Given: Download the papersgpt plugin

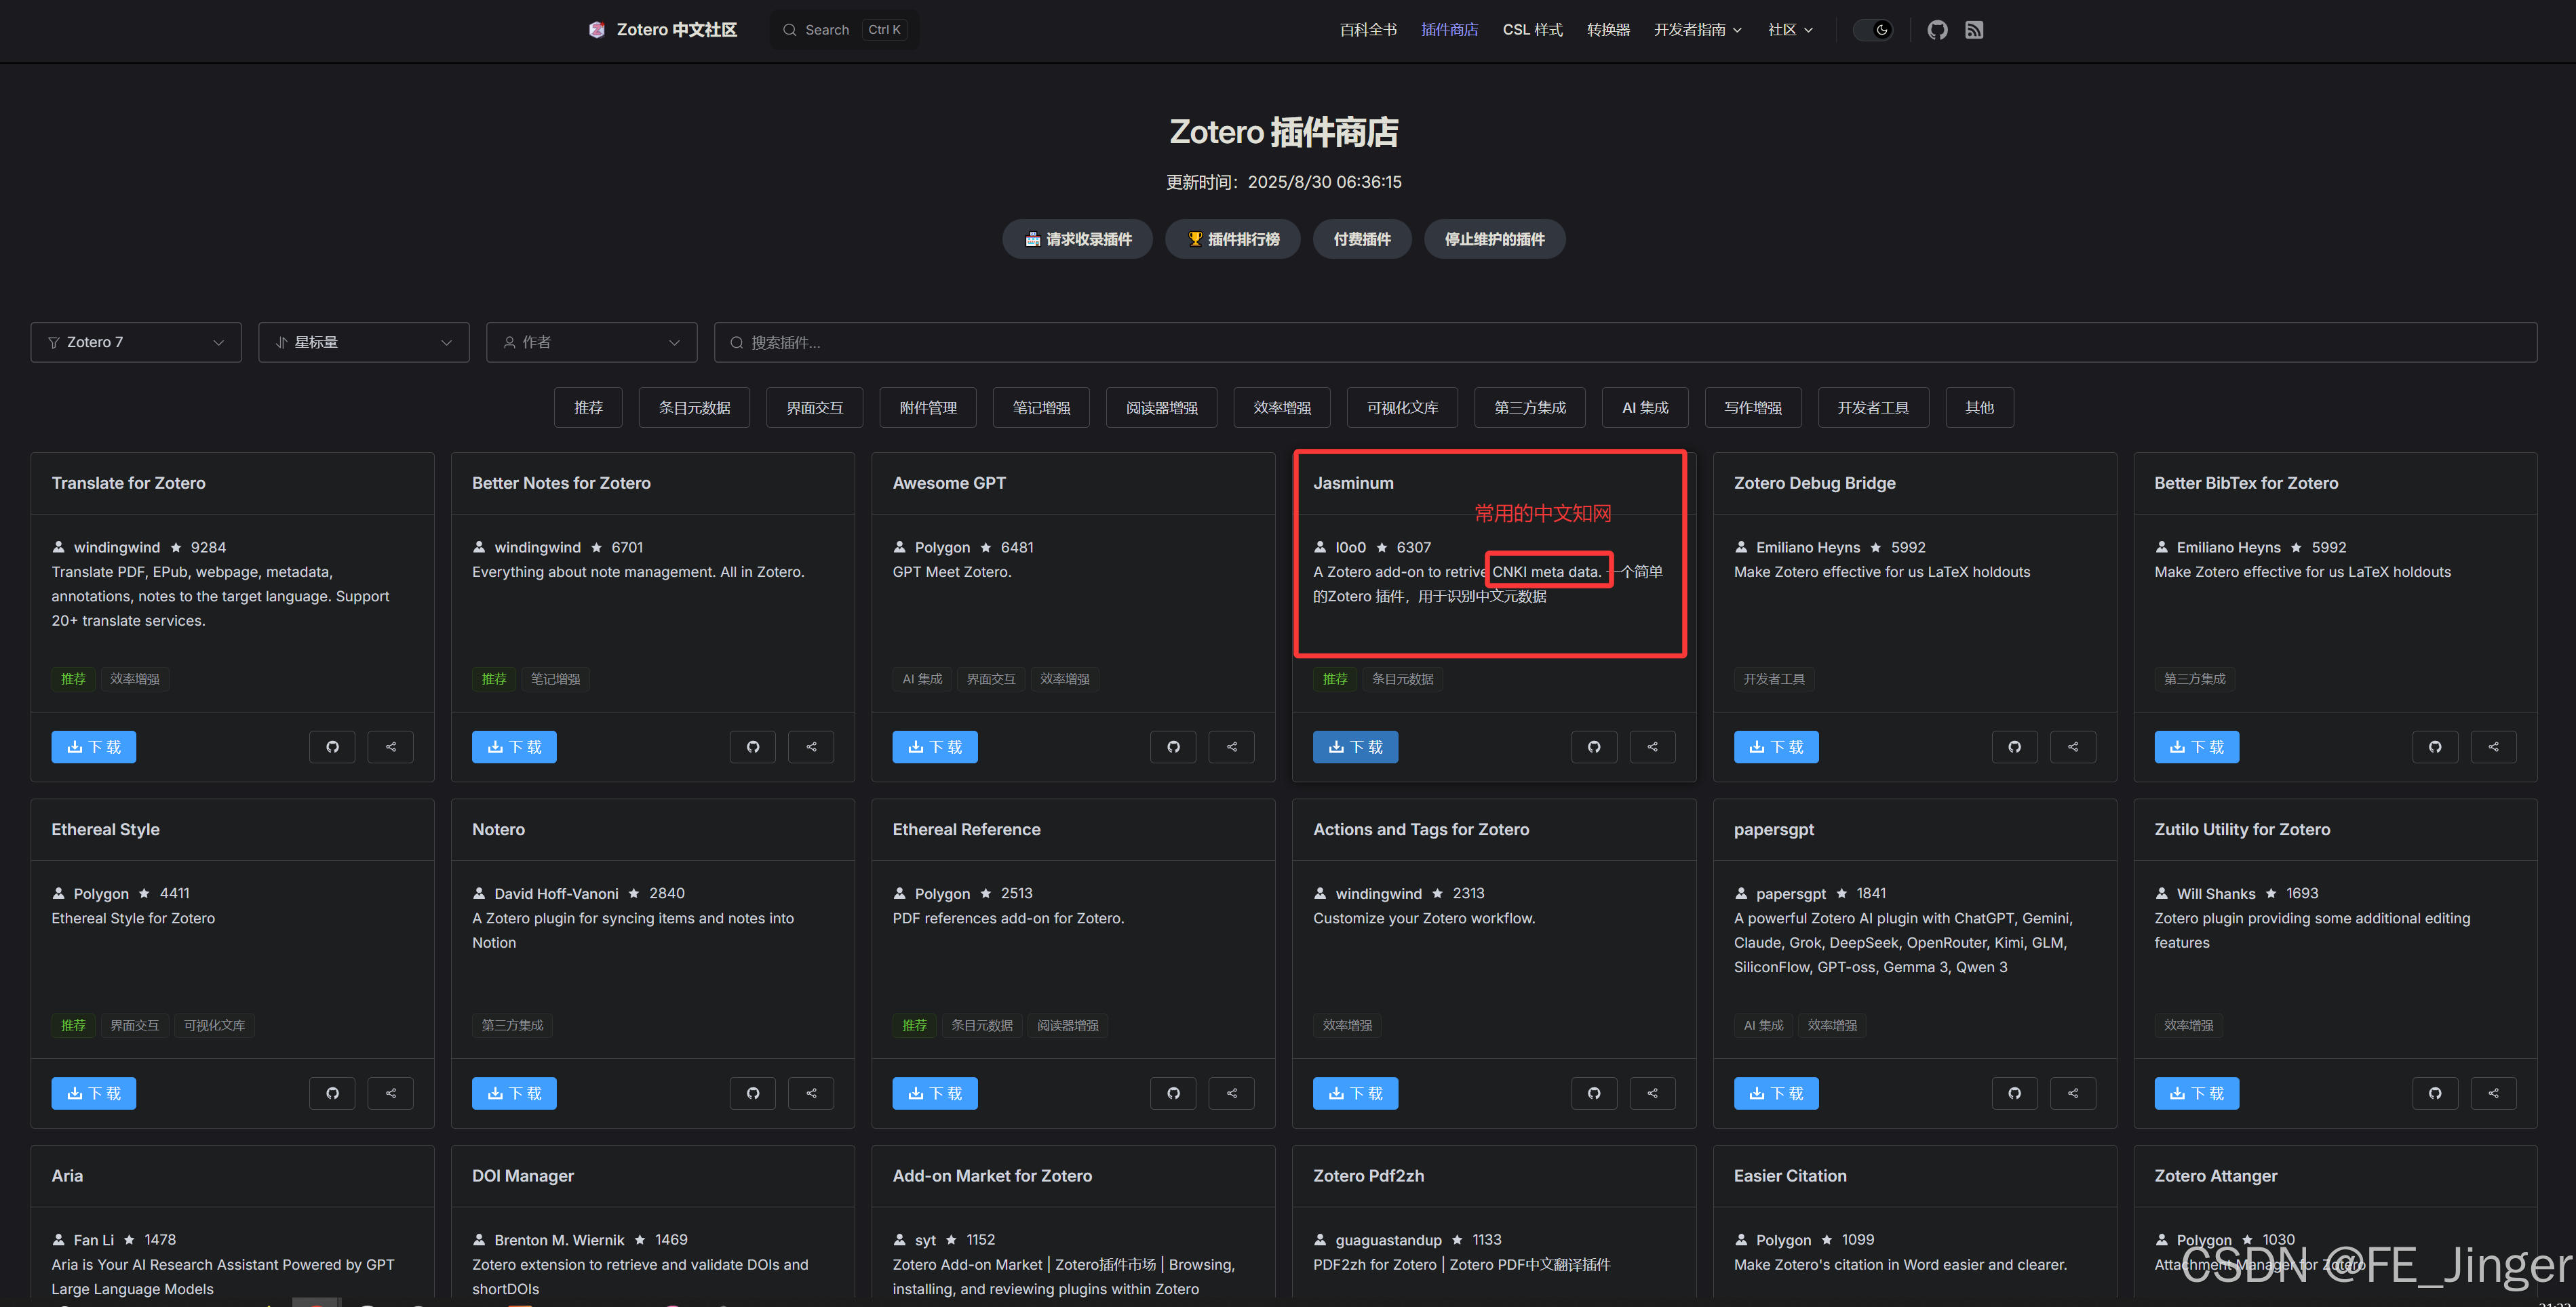Looking at the screenshot, I should point(1776,1093).
